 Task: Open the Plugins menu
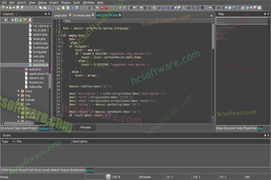tap(65, 3)
